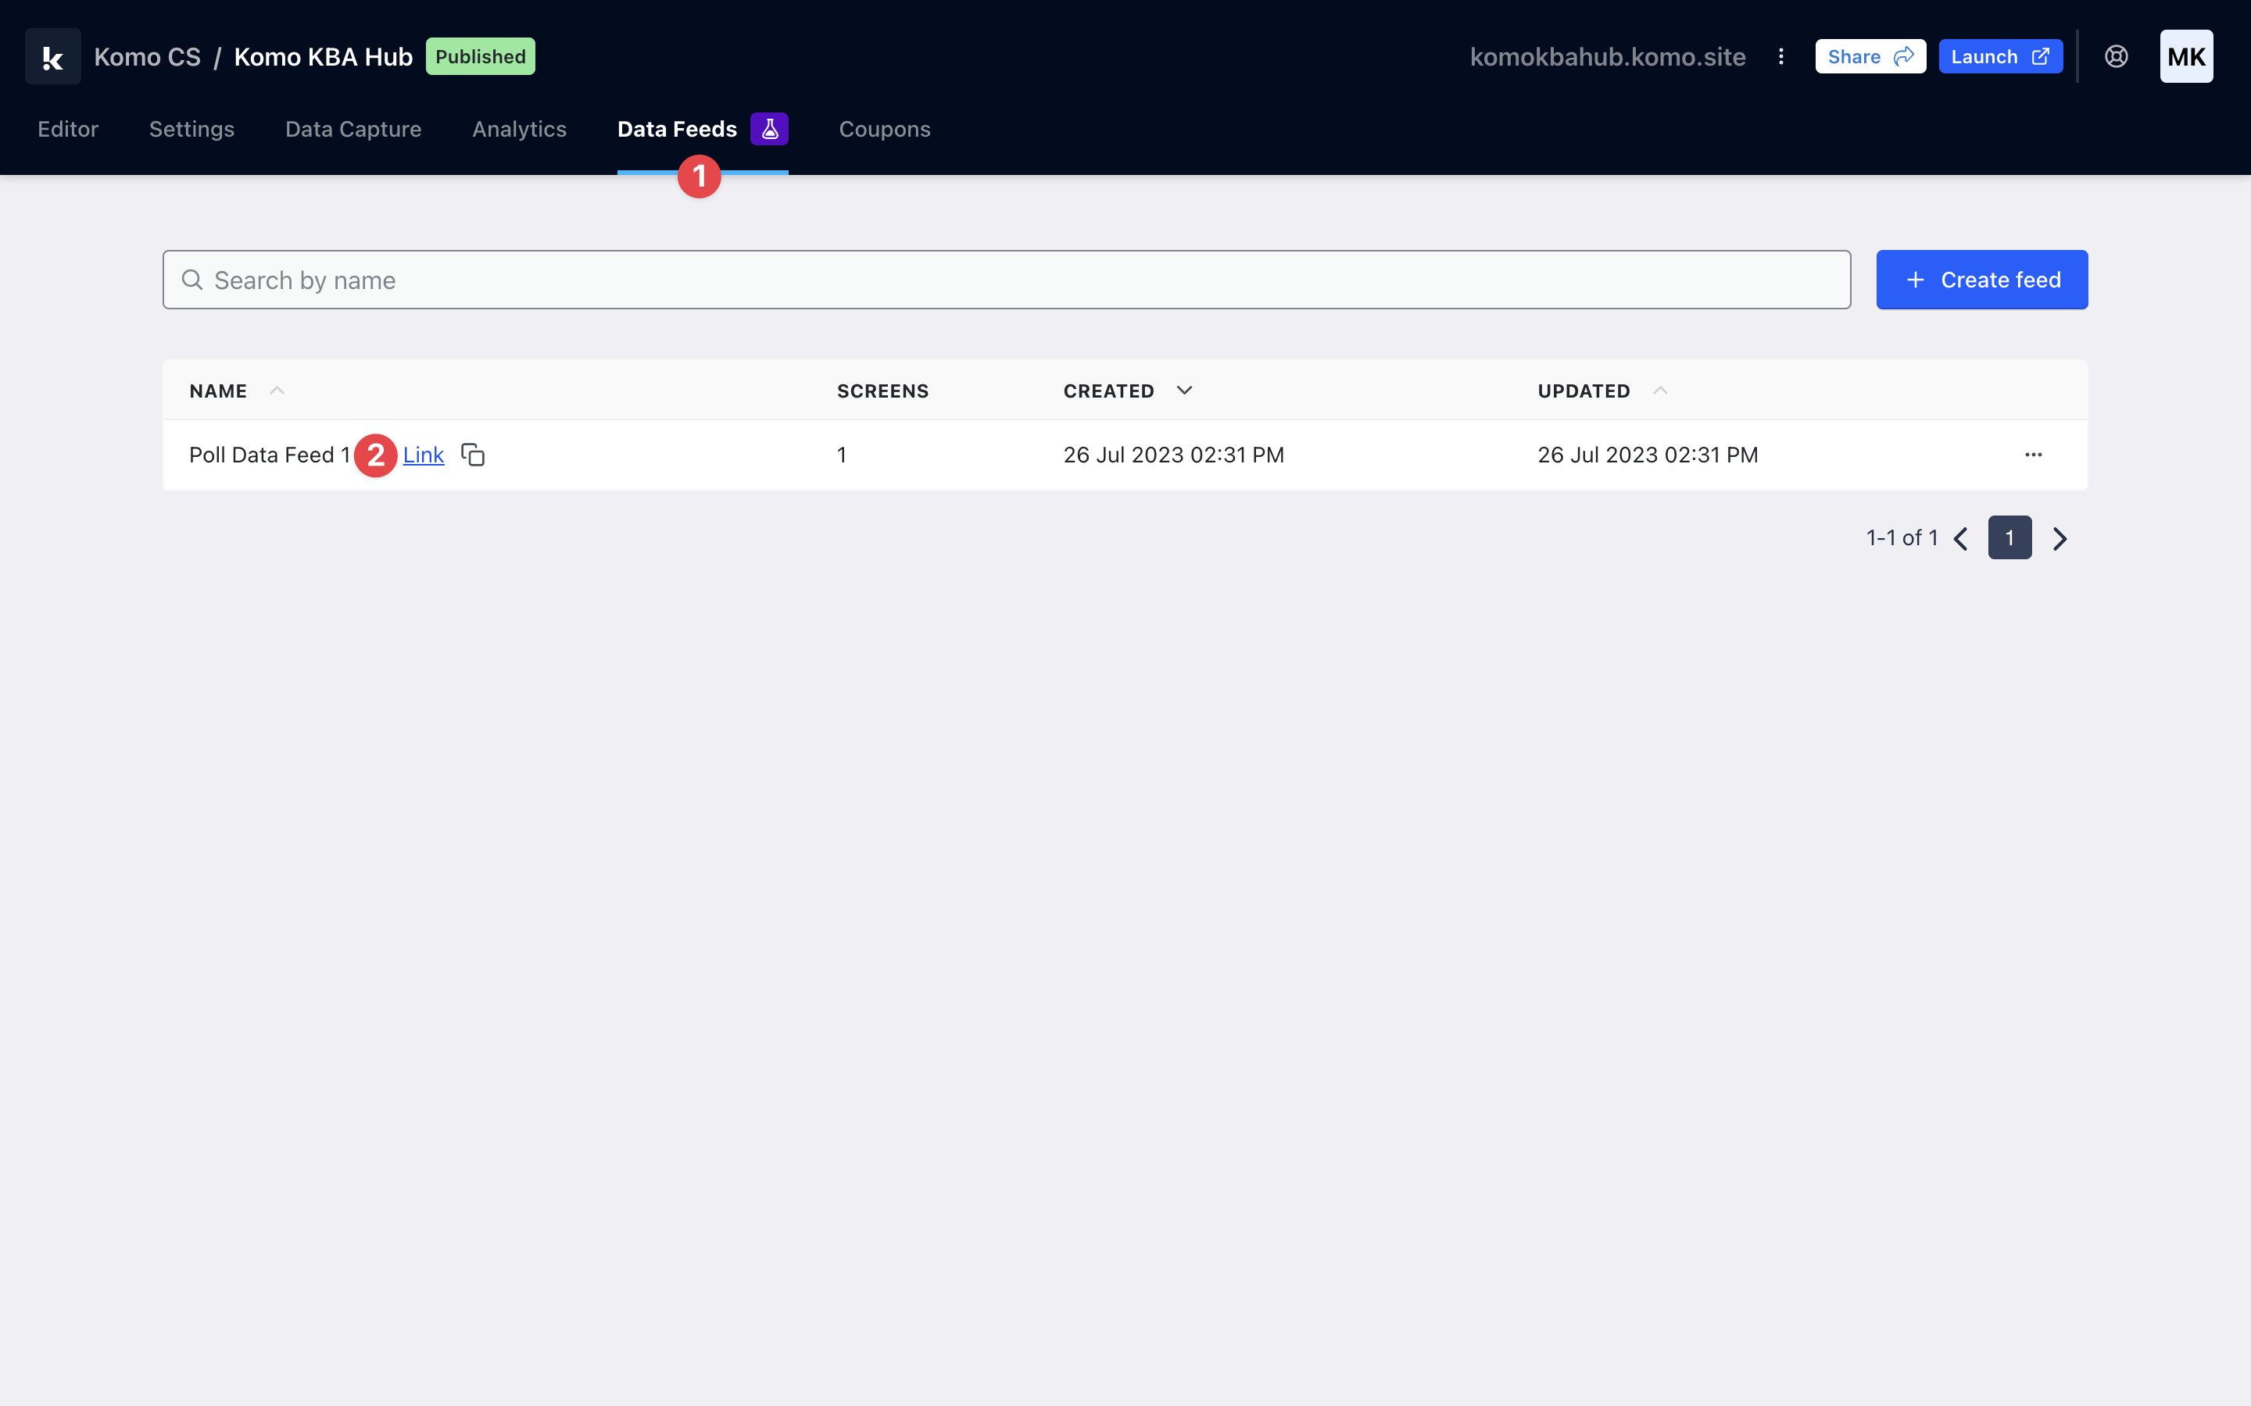Viewport: 2251px width, 1406px height.
Task: Click the Share button
Action: [x=1870, y=57]
